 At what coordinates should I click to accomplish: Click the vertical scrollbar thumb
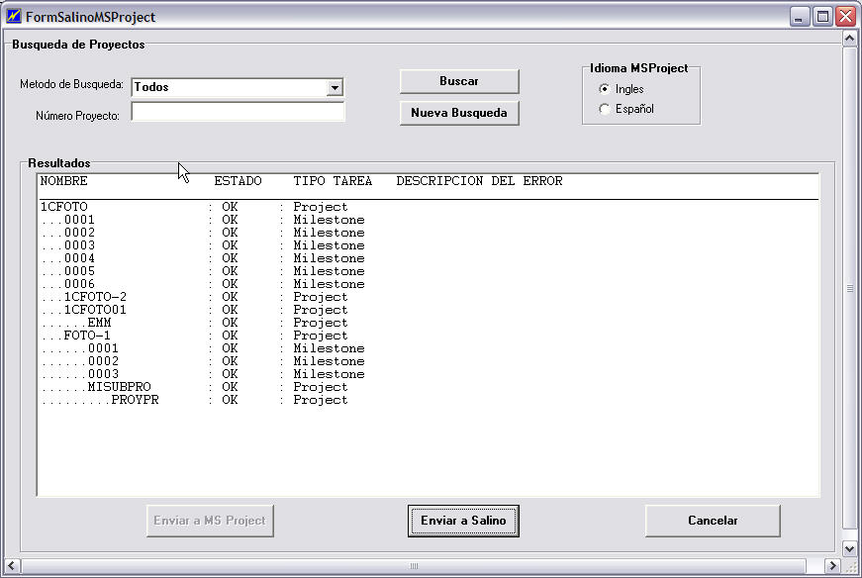coord(849,287)
